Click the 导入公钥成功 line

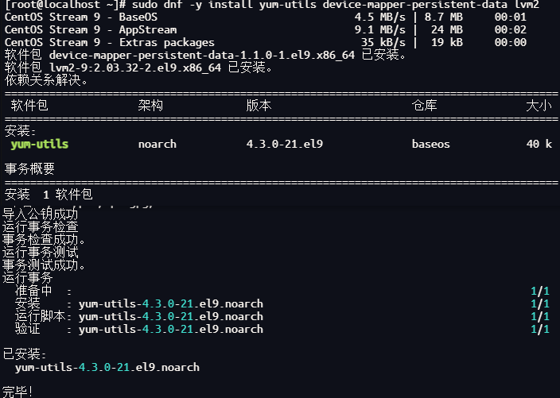tap(40, 214)
